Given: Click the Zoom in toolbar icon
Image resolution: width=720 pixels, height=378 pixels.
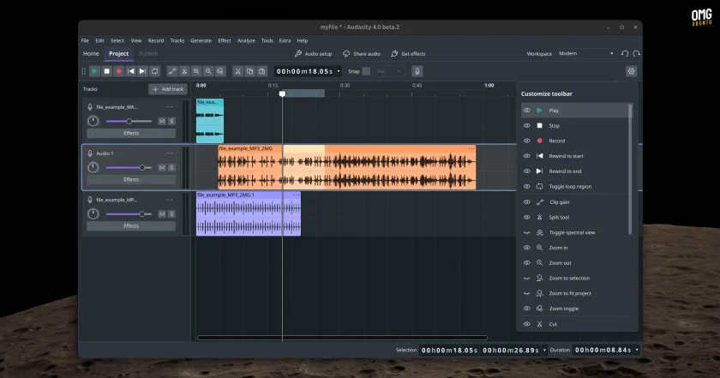Looking at the screenshot, I should click(x=196, y=71).
